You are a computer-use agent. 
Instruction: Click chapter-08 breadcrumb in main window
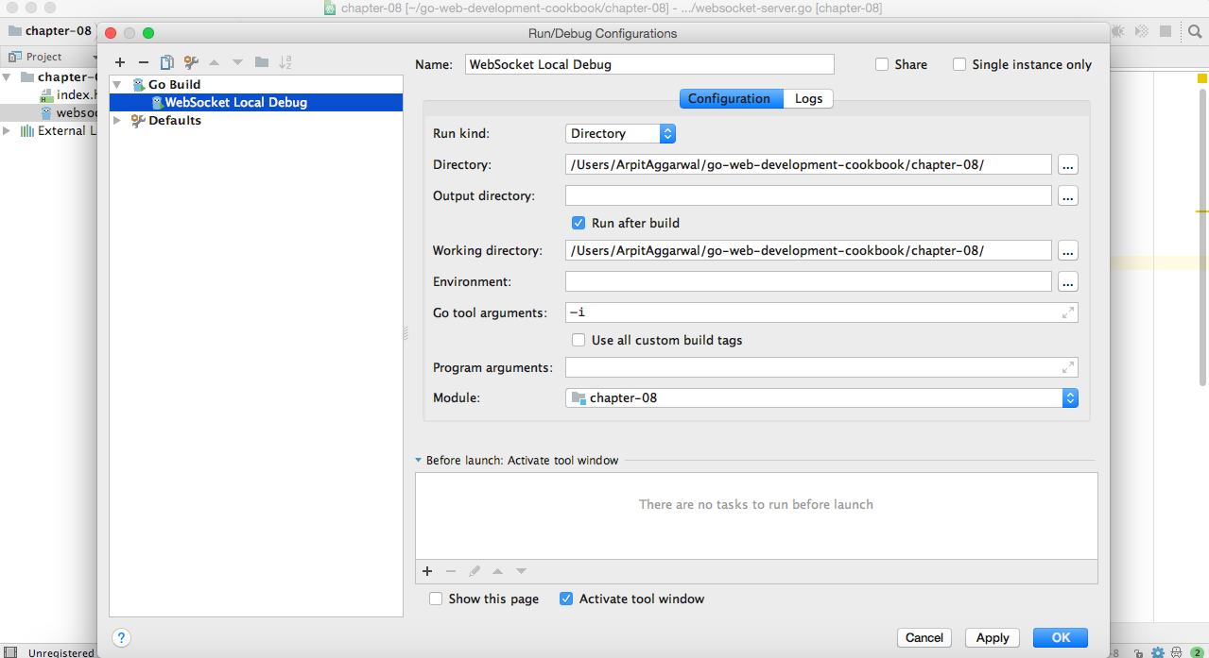pyautogui.click(x=50, y=30)
